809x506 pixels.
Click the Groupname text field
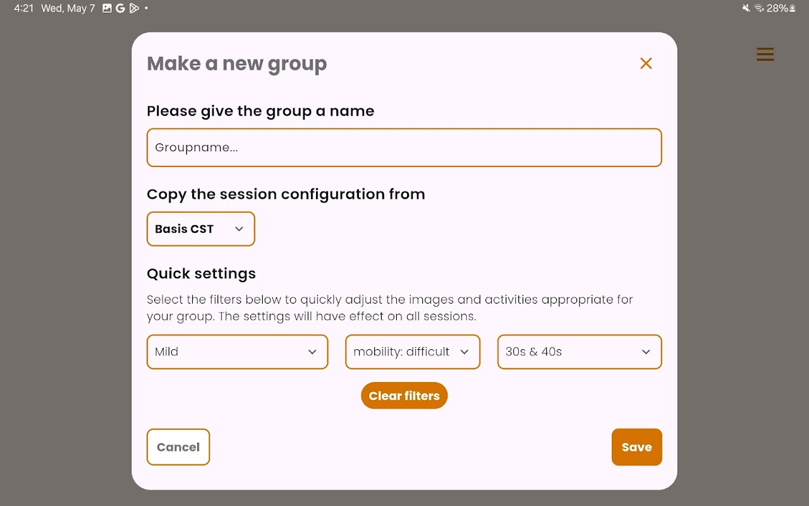pyautogui.click(x=404, y=148)
